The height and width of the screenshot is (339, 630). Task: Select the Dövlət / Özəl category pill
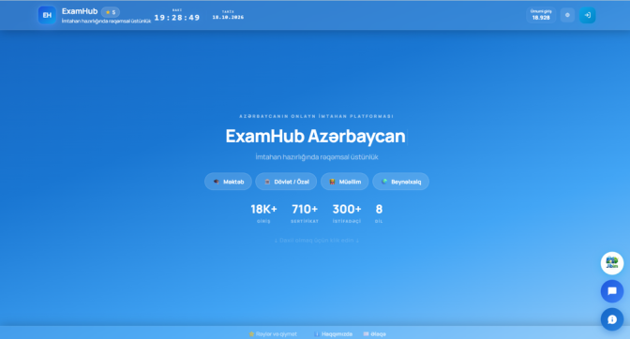(x=286, y=182)
